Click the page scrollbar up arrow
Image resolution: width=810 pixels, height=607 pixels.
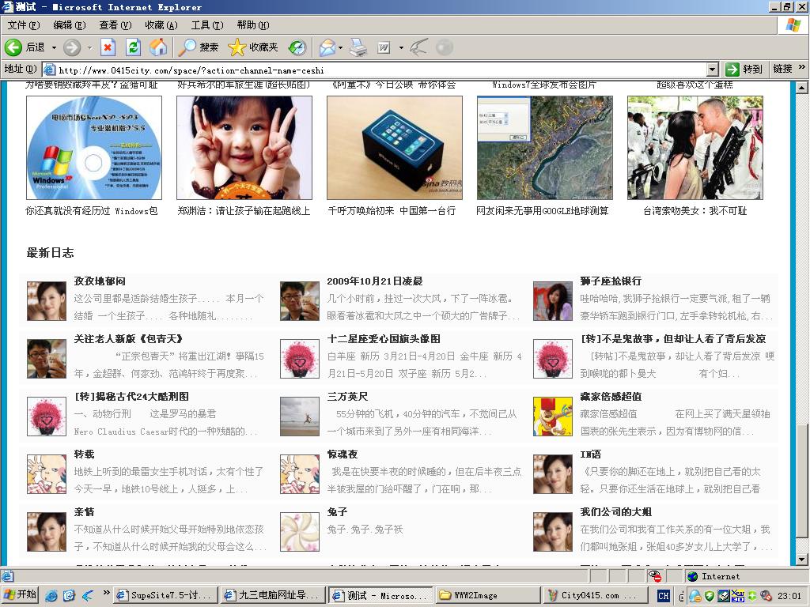802,89
